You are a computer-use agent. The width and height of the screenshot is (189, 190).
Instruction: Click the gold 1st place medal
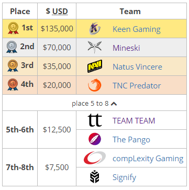tap(13, 28)
